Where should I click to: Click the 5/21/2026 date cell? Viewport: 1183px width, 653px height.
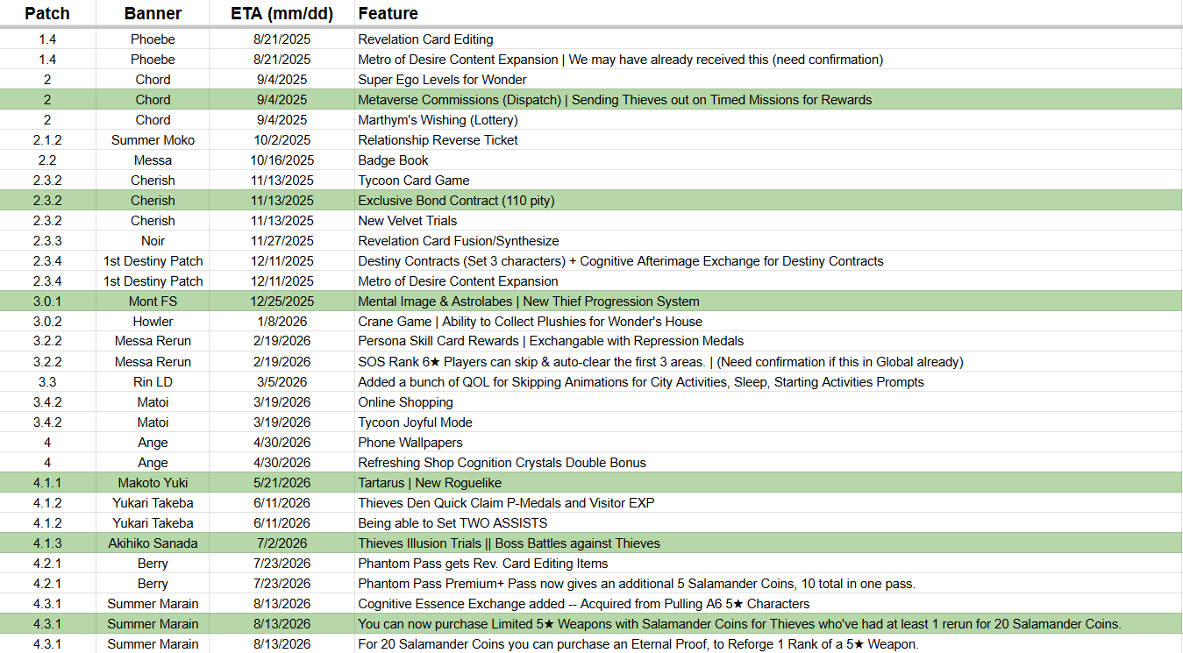(x=281, y=483)
